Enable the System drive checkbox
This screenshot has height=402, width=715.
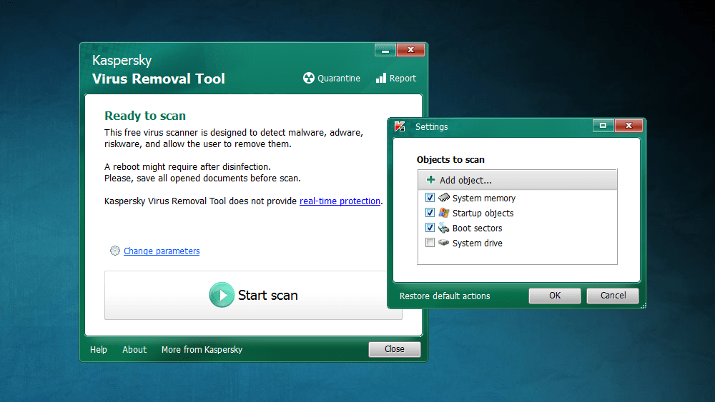tap(430, 243)
